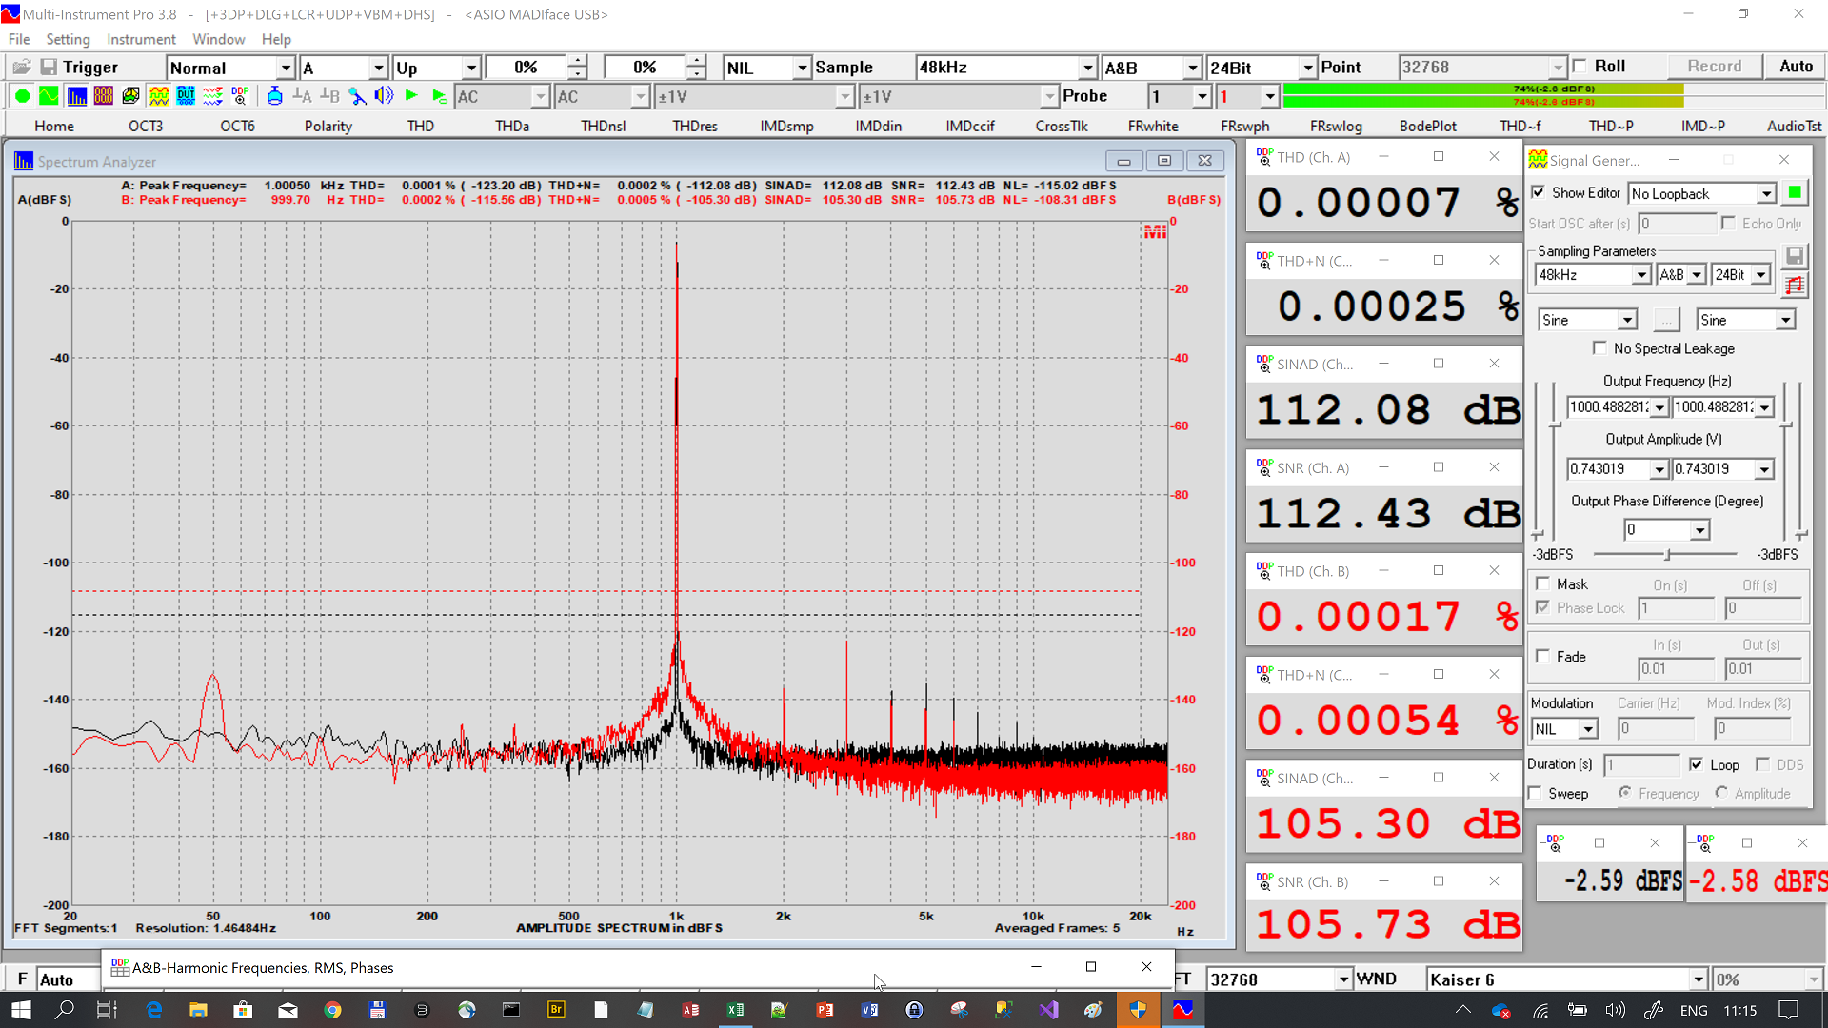
Task: Select the THD panel setting tab
Action: coord(420,126)
